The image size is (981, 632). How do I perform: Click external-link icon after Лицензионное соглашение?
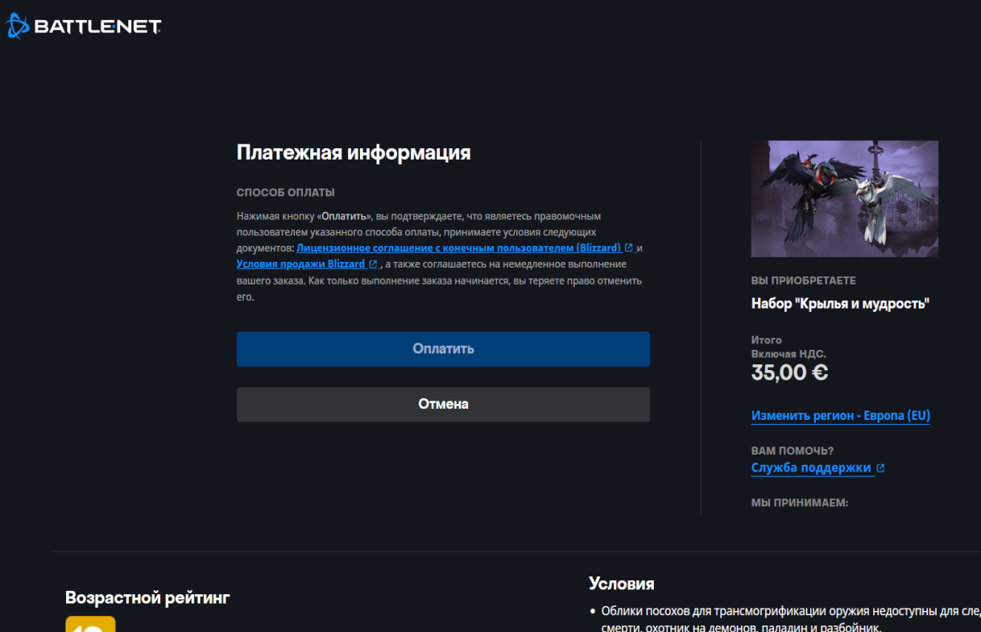629,247
